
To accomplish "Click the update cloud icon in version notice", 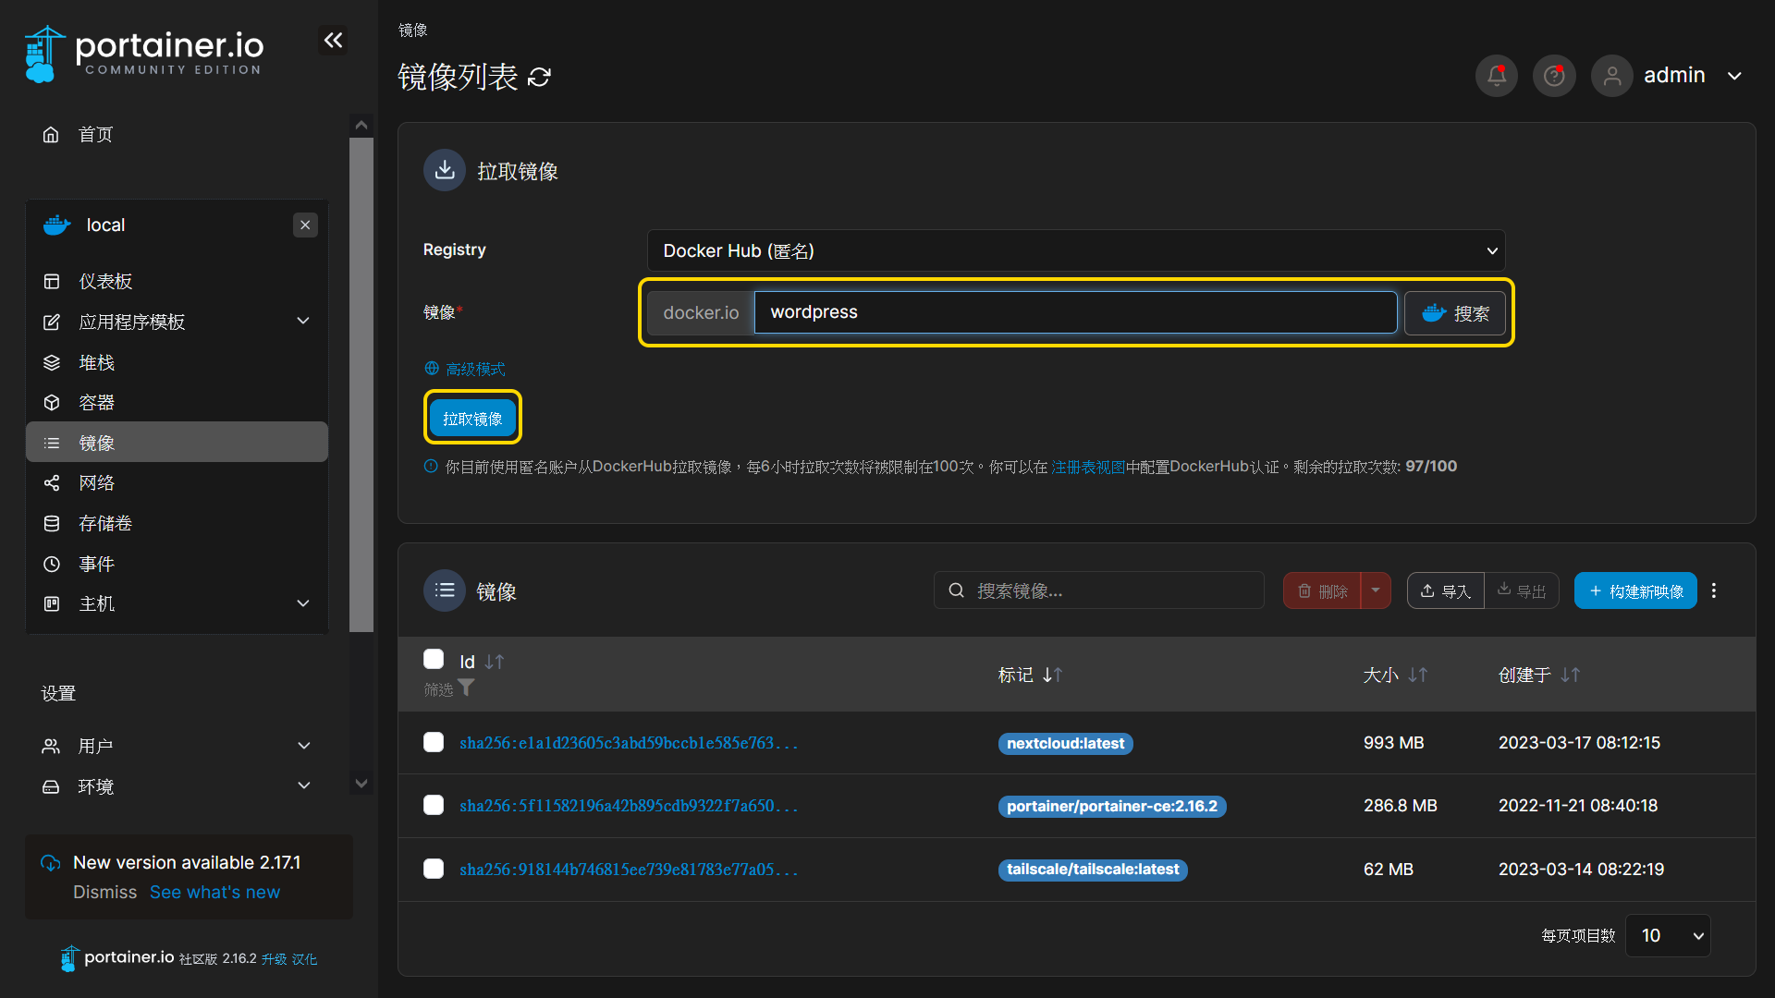I will 51,863.
